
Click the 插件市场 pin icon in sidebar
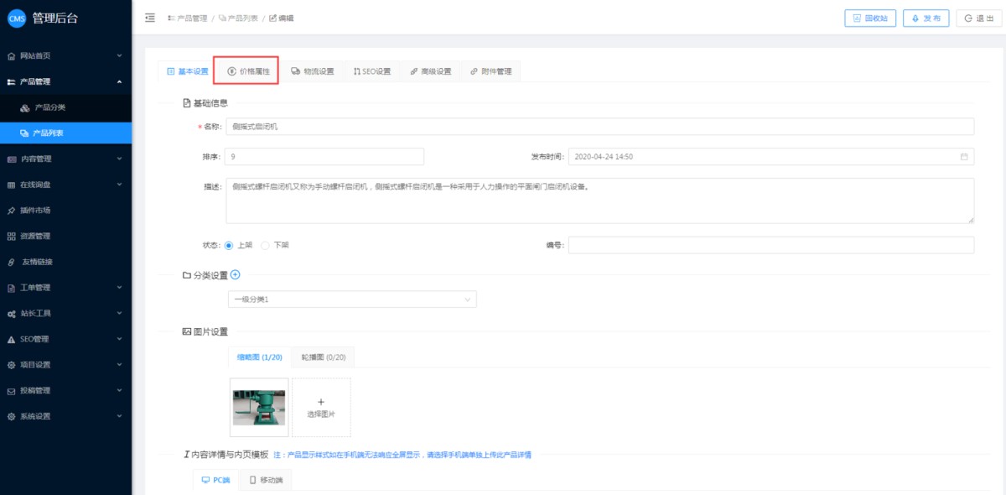pyautogui.click(x=11, y=211)
